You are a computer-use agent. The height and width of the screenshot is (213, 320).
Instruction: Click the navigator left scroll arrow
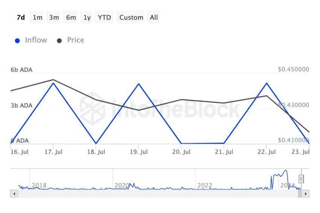click(x=14, y=194)
